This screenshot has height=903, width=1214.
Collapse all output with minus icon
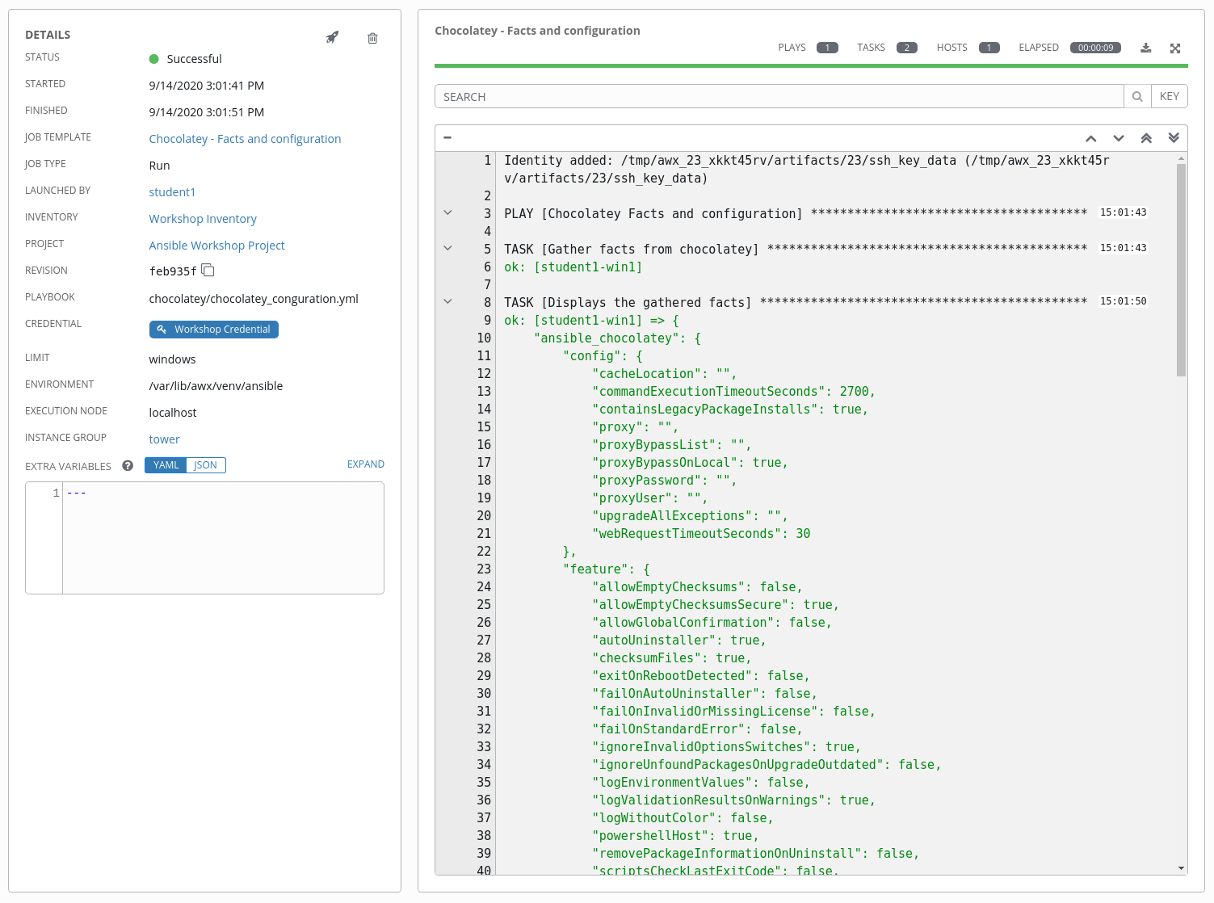(x=447, y=137)
